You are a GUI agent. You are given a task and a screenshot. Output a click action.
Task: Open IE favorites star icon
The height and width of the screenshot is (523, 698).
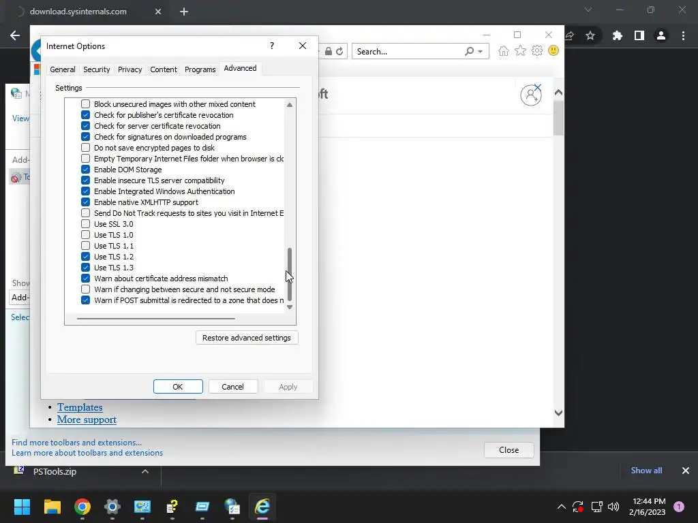point(520,51)
